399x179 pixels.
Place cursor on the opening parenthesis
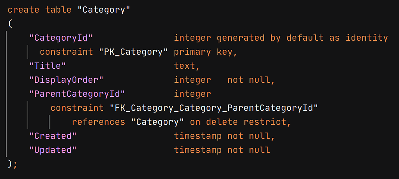point(10,24)
